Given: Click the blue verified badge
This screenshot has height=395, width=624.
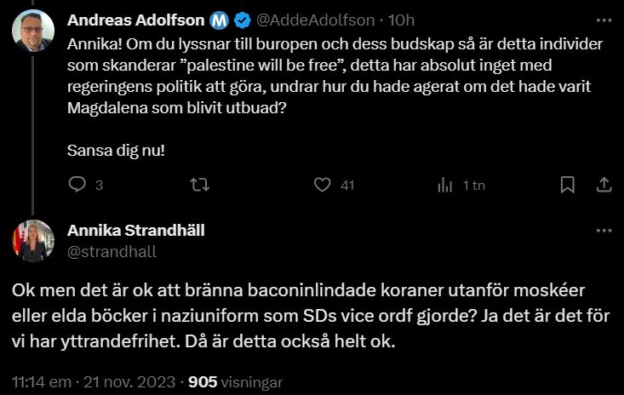Looking at the screenshot, I should tap(241, 20).
